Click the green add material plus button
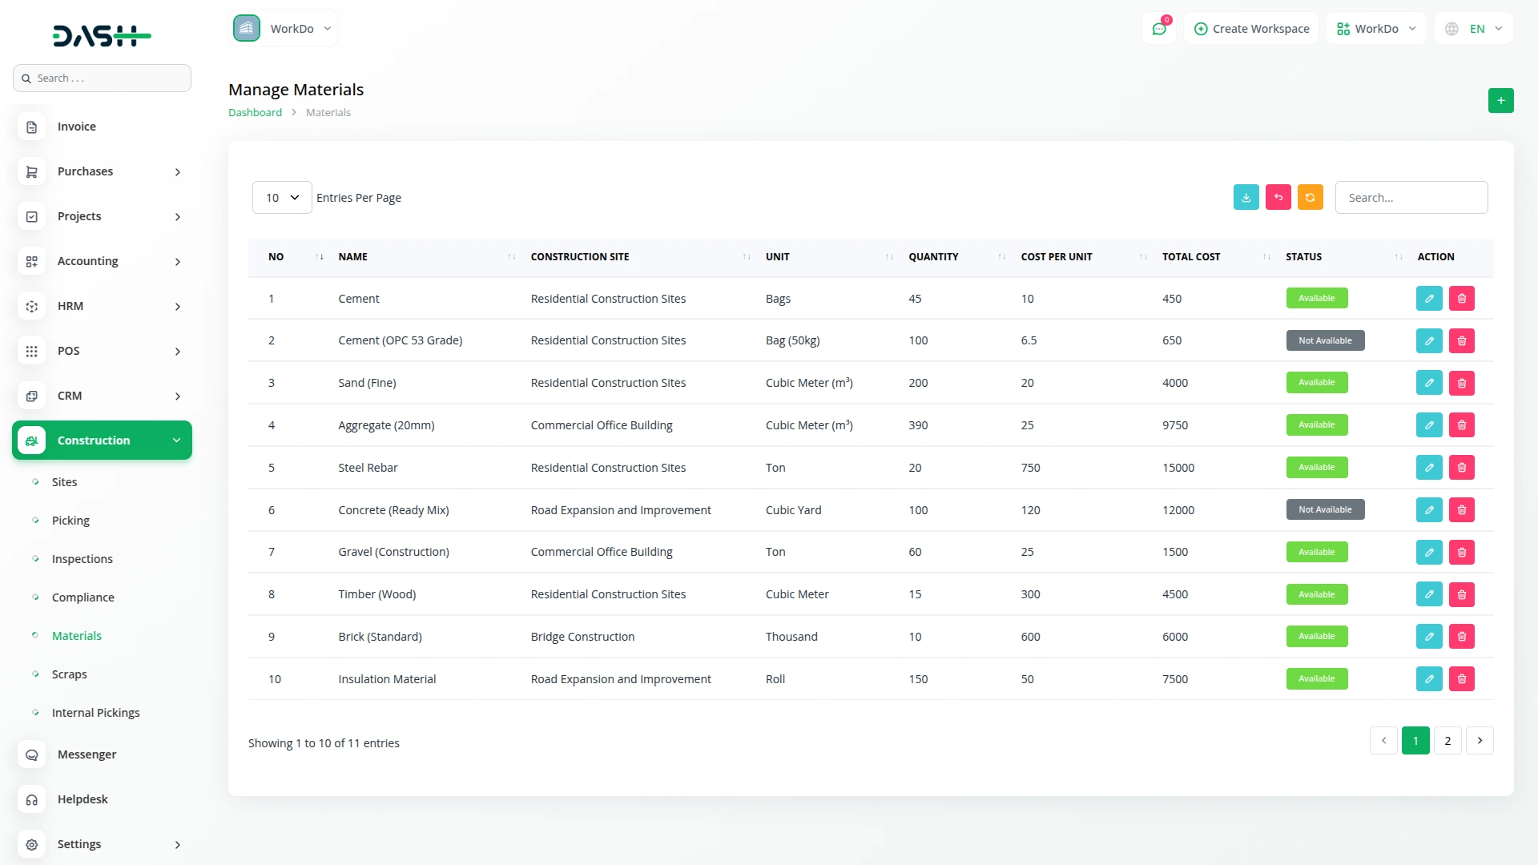The height and width of the screenshot is (865, 1538). pyautogui.click(x=1500, y=100)
